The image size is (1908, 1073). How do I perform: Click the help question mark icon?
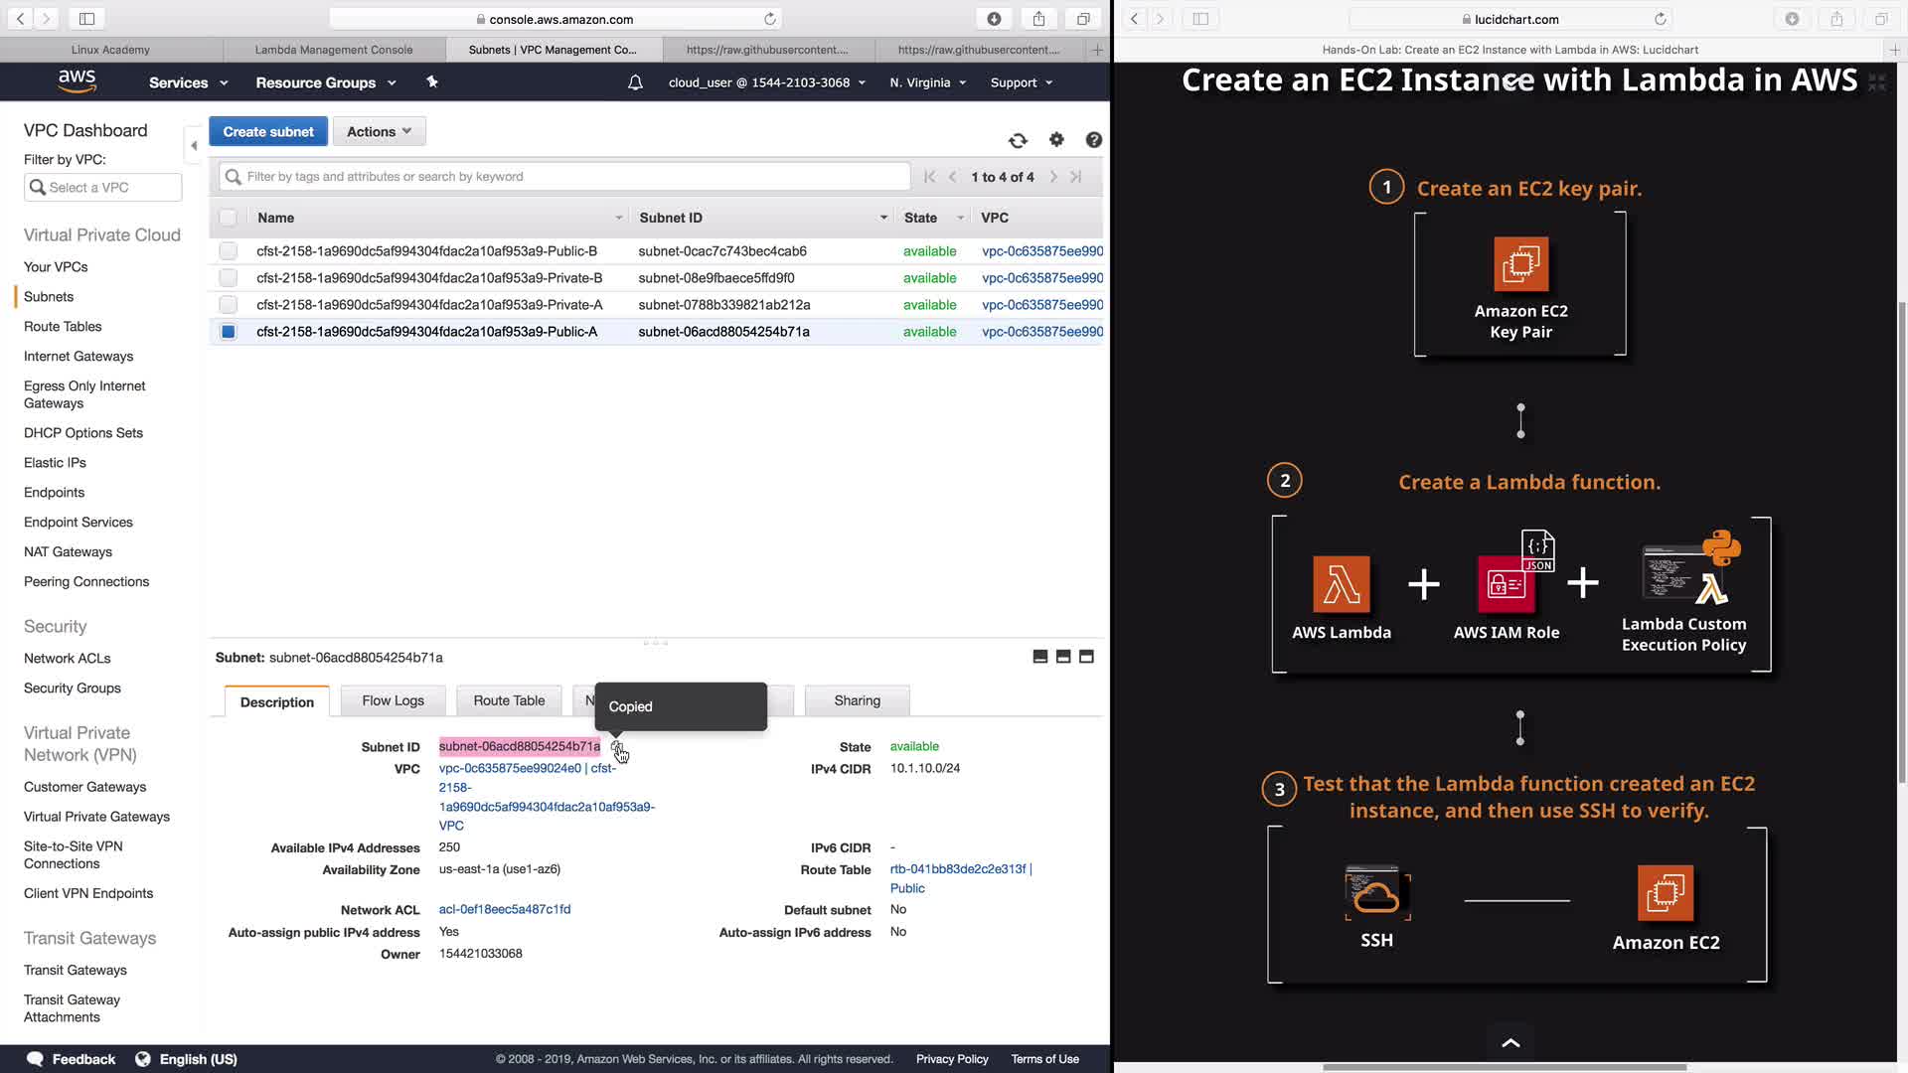(x=1093, y=140)
